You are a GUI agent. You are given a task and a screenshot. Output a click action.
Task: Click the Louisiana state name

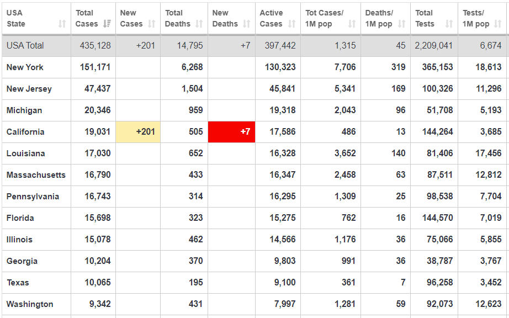26,153
